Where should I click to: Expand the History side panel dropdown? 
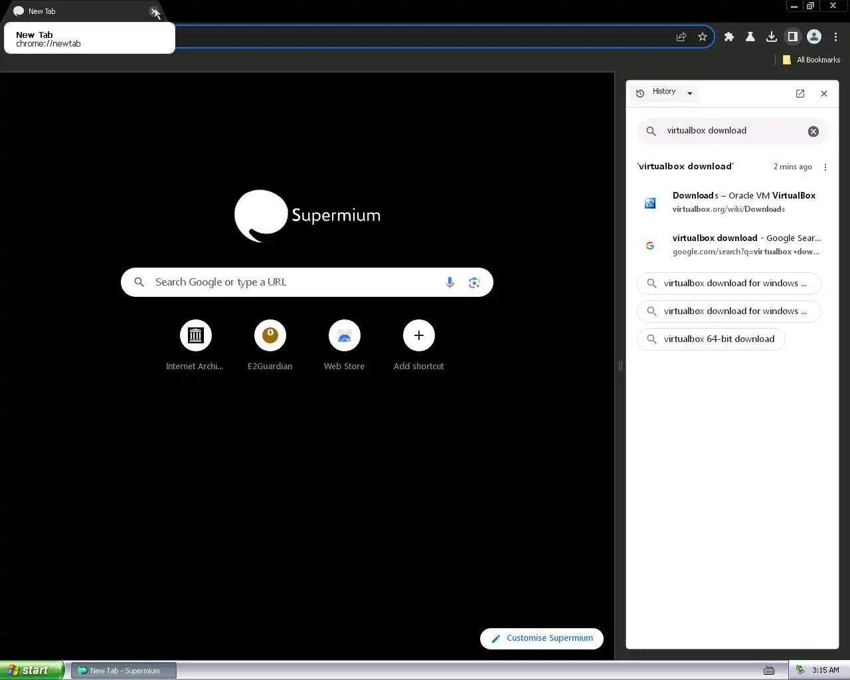pyautogui.click(x=690, y=94)
